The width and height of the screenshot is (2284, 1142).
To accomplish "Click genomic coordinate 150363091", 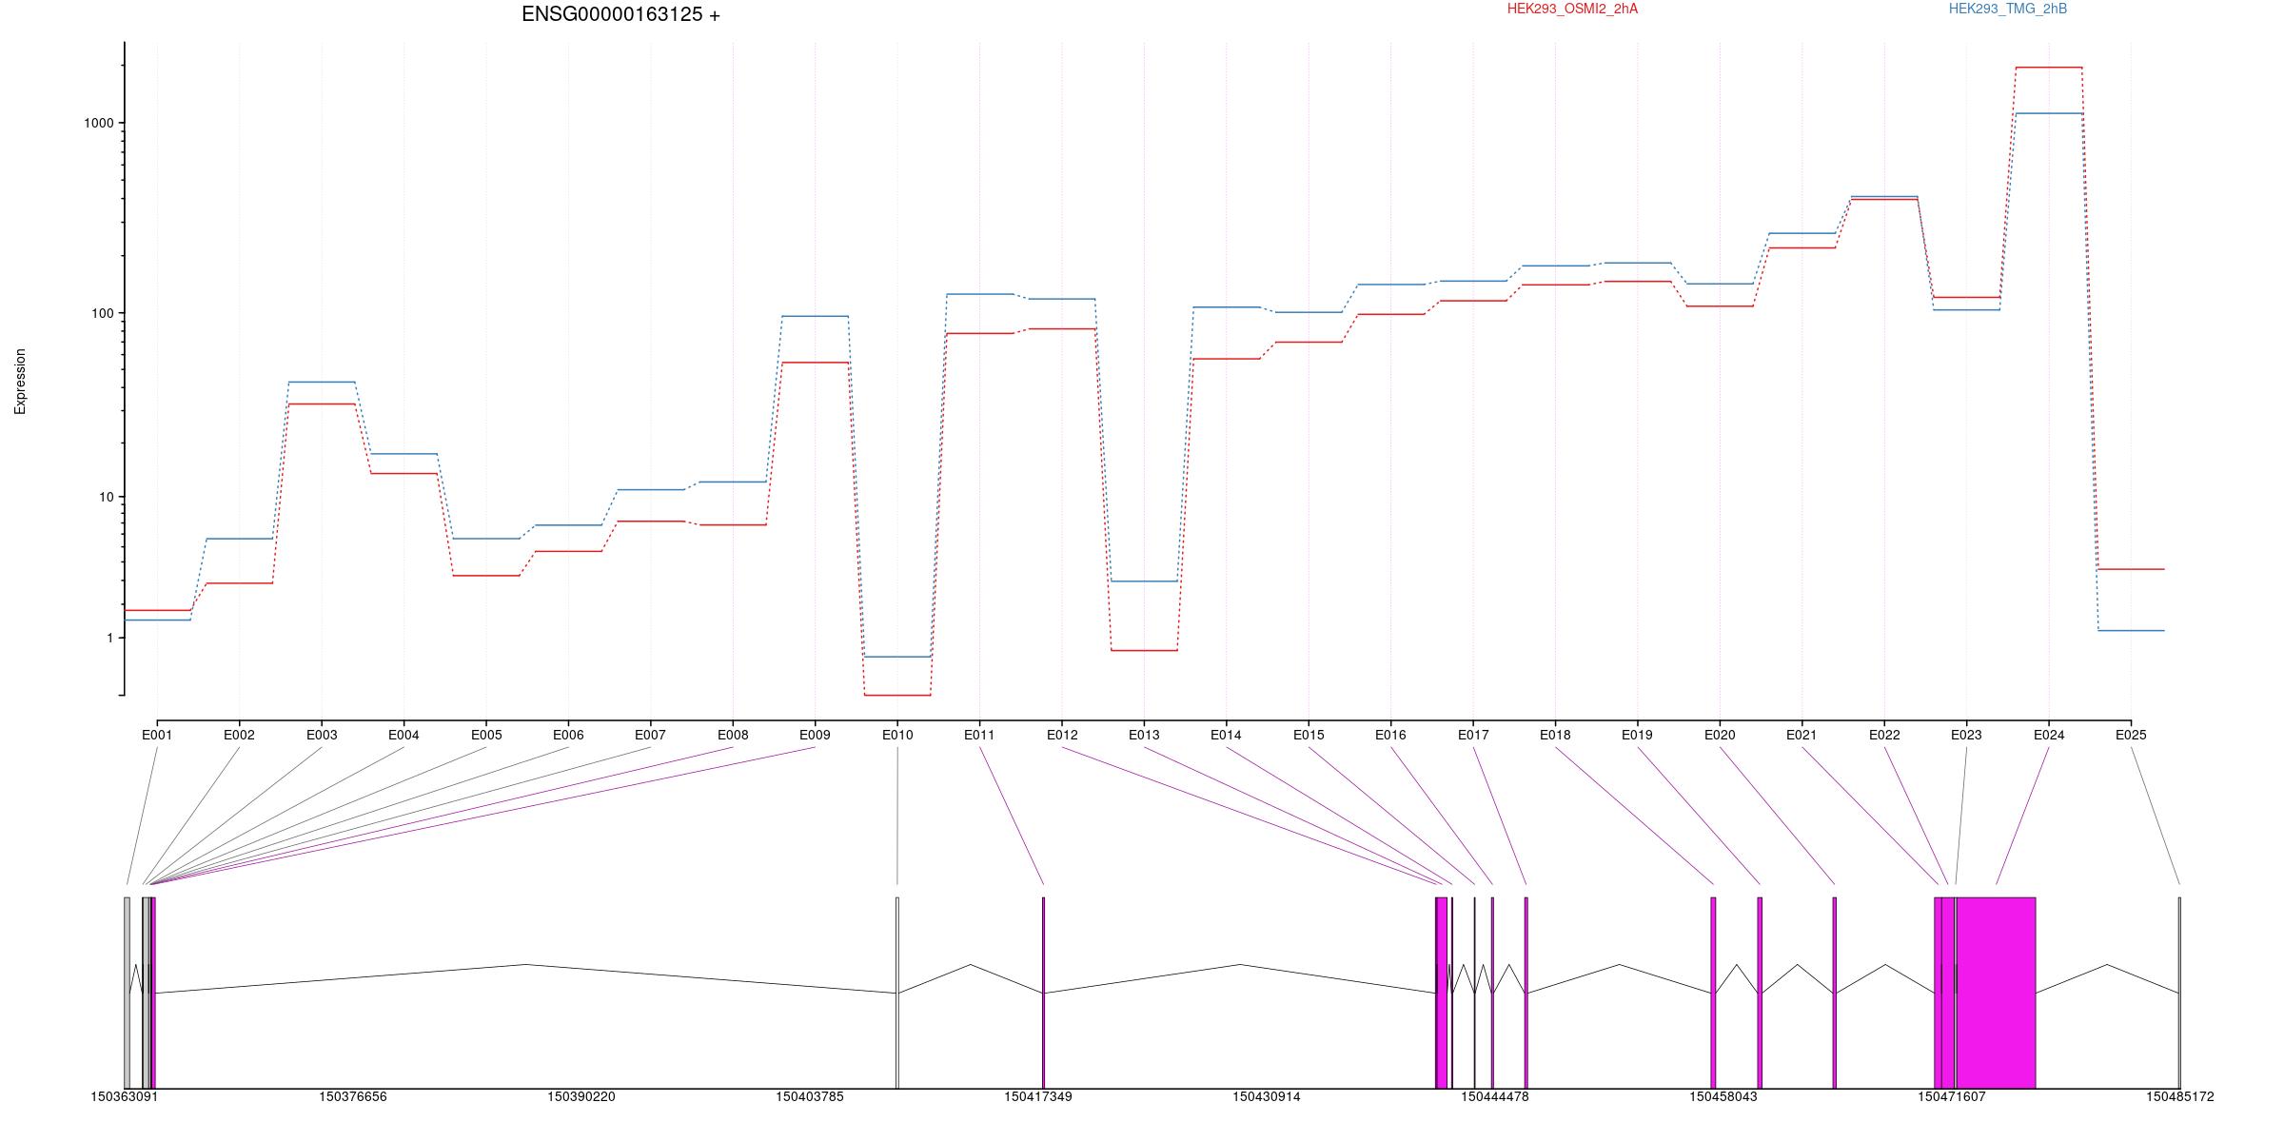I will tap(125, 1096).
